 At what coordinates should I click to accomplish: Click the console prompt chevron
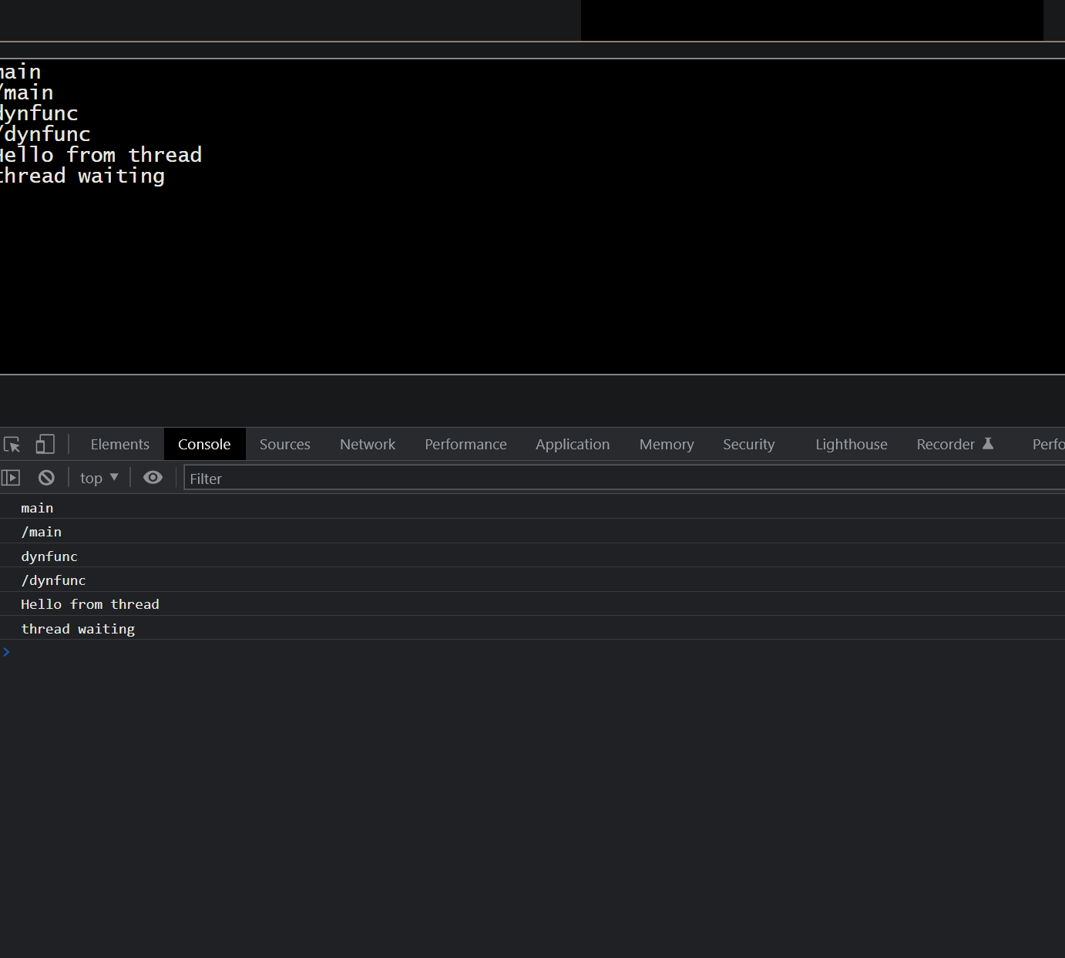pos(6,652)
